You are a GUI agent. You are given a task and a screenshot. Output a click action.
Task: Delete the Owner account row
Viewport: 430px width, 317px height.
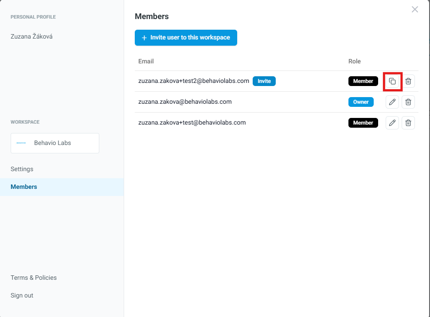click(408, 102)
